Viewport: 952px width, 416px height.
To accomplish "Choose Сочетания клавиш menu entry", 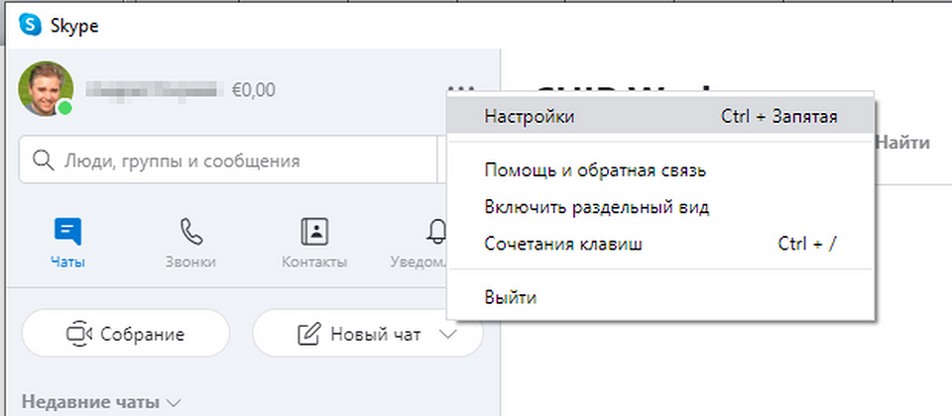I will (x=563, y=243).
